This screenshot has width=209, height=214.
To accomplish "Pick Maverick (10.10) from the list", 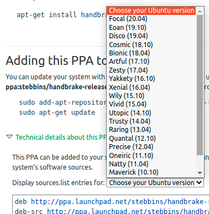I will click(x=151, y=172).
